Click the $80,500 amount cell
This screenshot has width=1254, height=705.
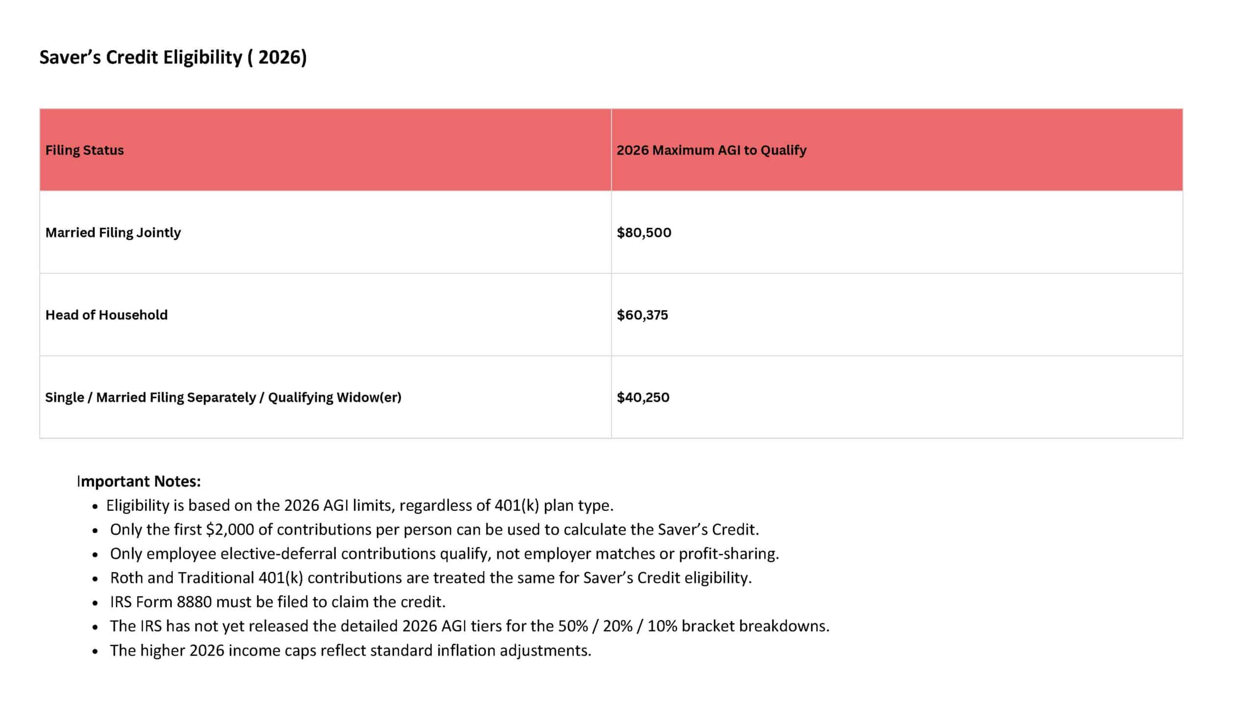tap(644, 232)
